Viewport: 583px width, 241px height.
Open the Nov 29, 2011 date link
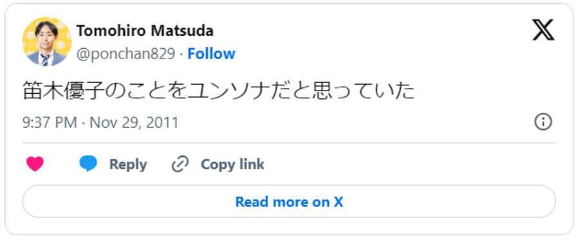pyautogui.click(x=134, y=122)
